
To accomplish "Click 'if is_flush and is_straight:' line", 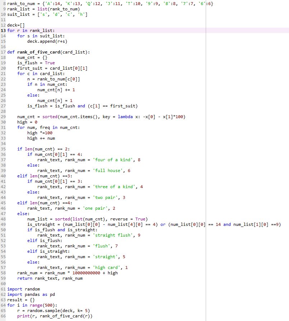I will tap(62, 230).
